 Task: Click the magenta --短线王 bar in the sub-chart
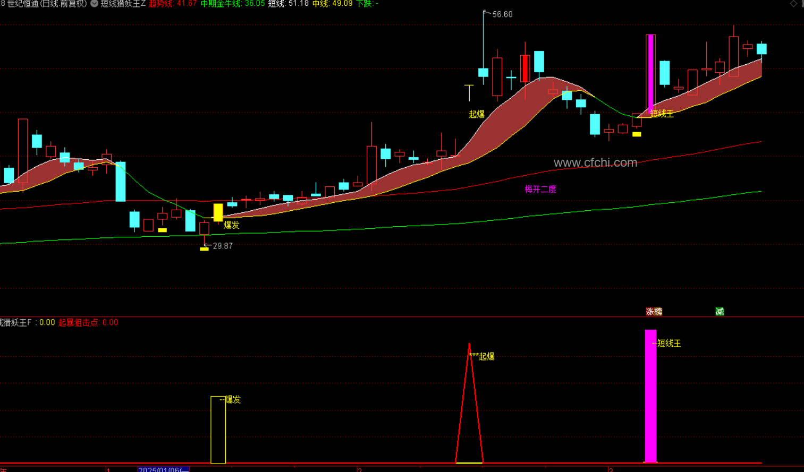pos(650,396)
